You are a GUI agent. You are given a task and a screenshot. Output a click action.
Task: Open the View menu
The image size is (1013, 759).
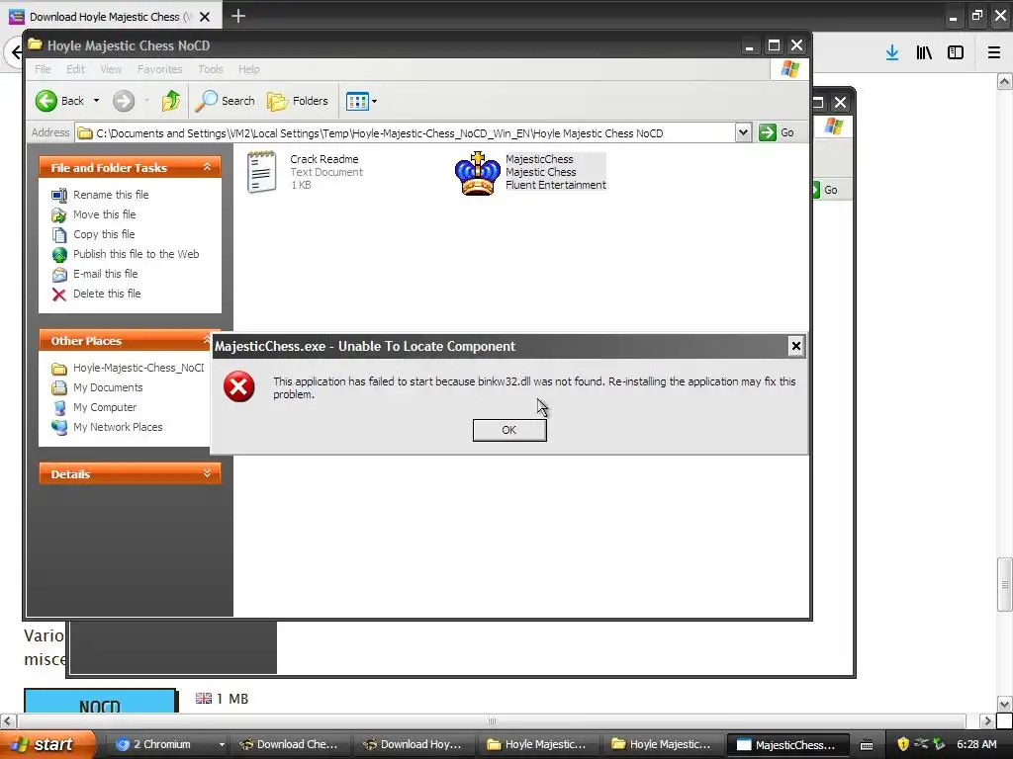111,69
